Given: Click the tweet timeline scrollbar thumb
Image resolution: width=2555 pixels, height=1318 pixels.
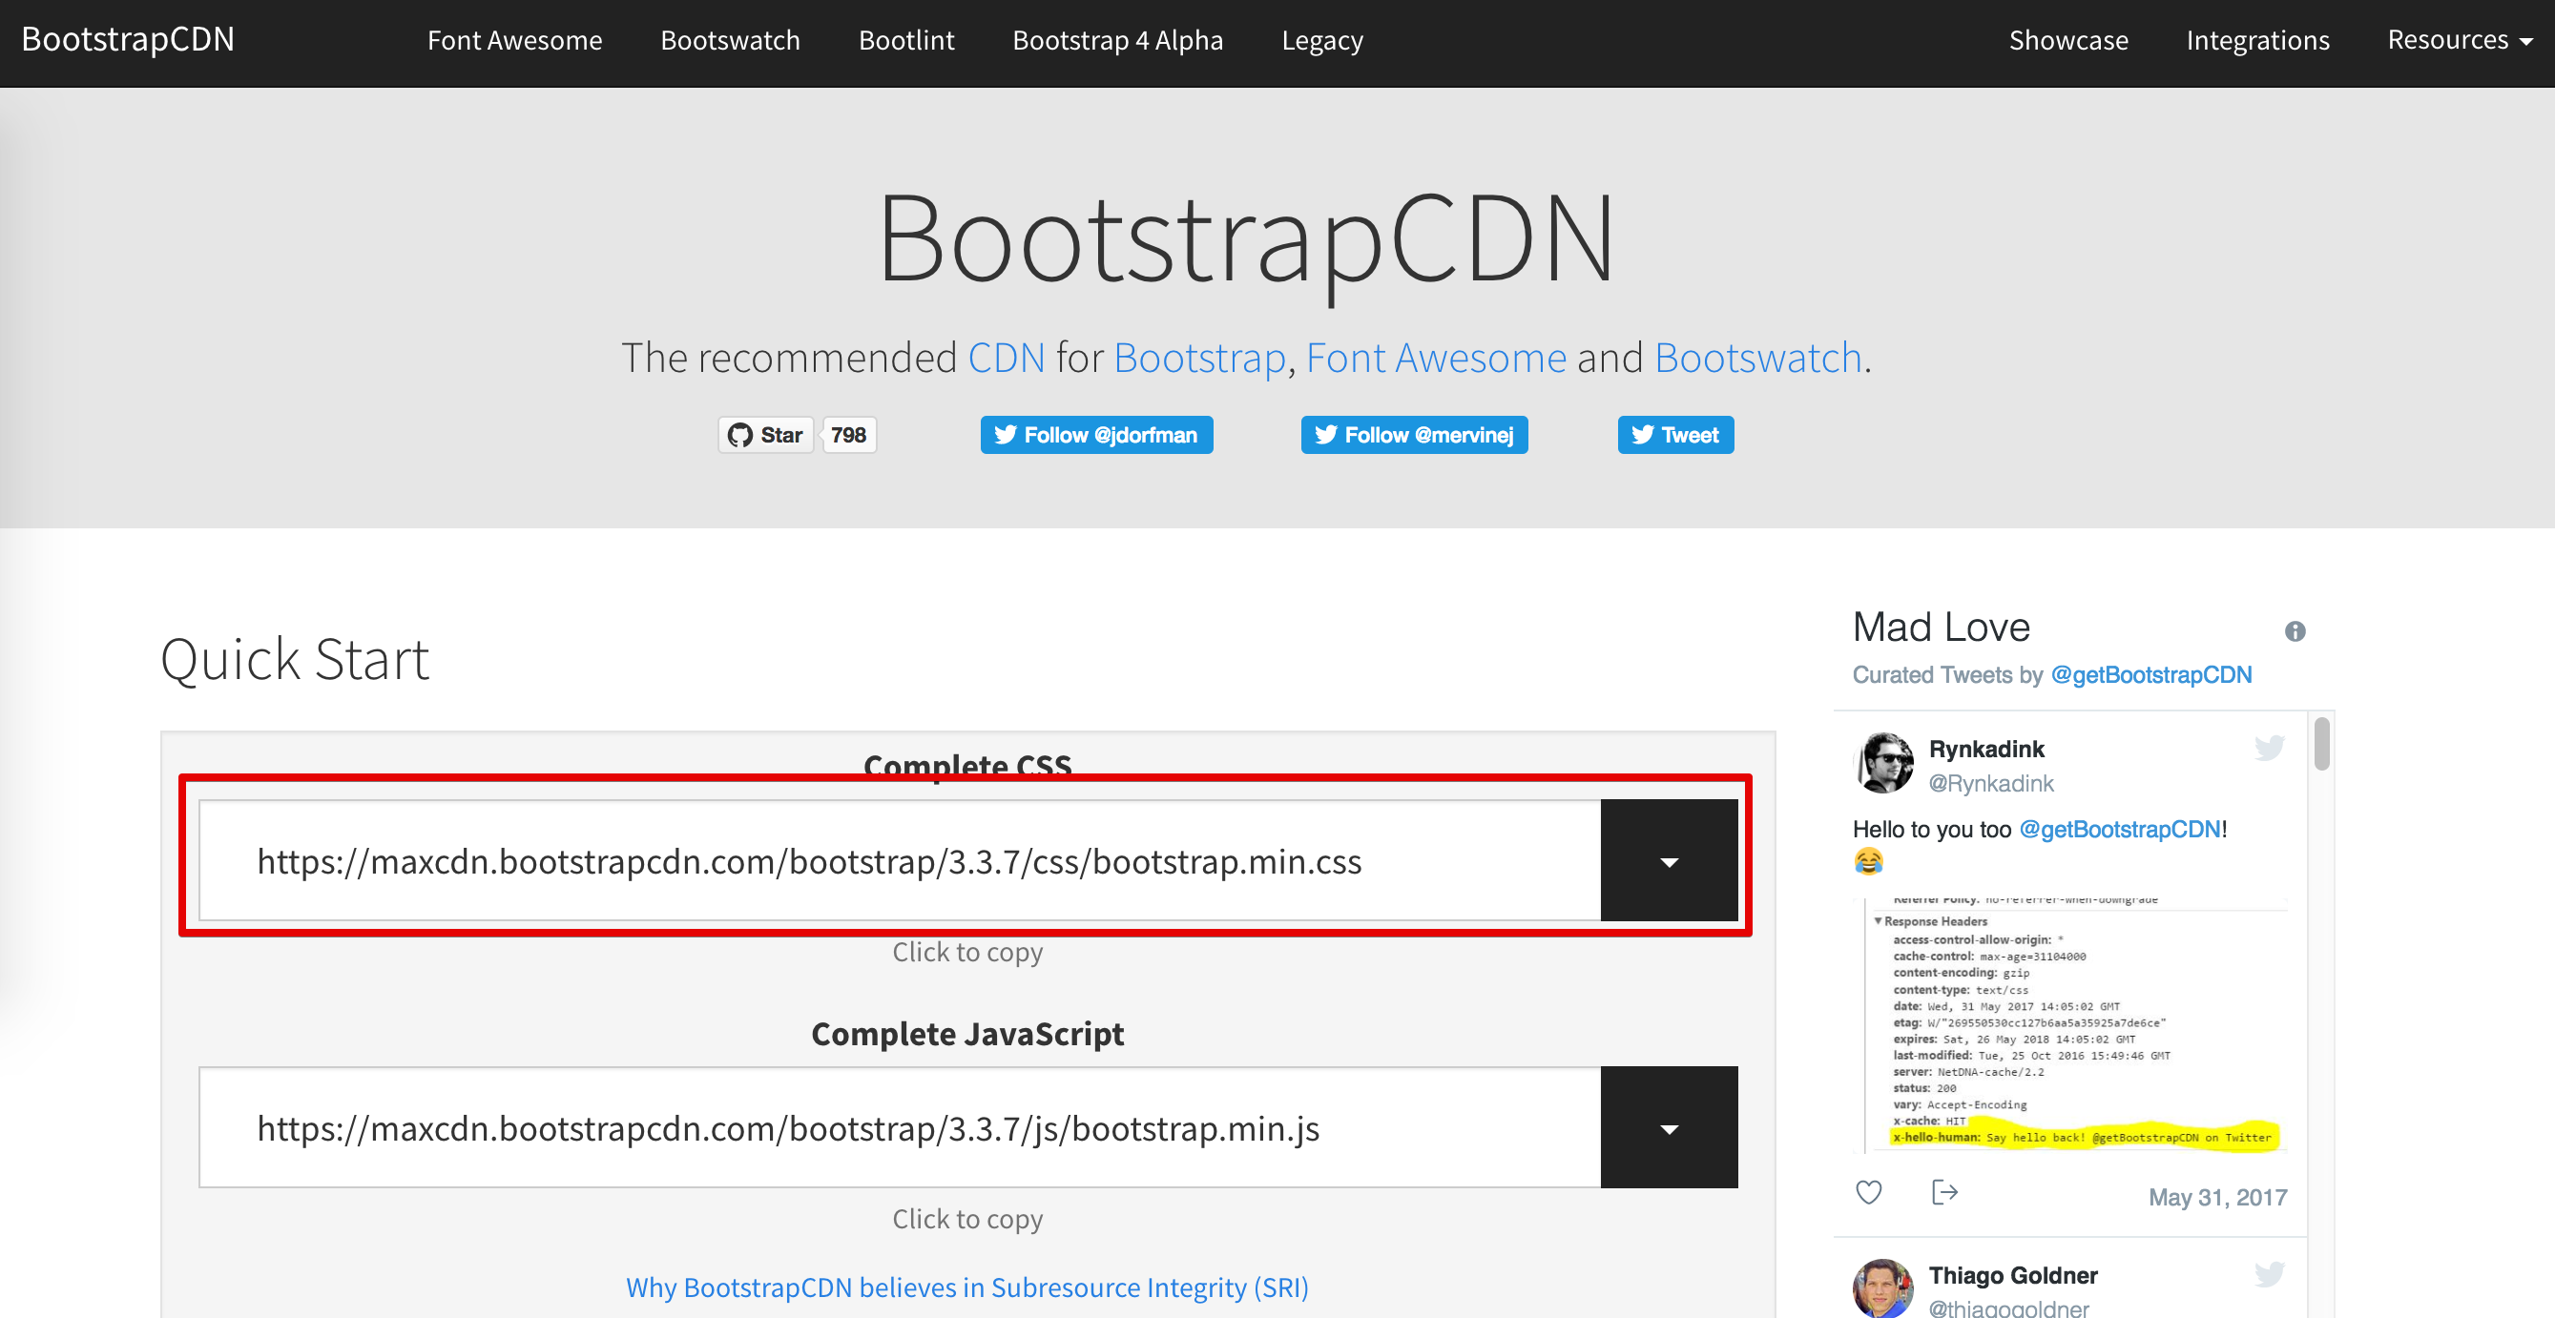Looking at the screenshot, I should click(2322, 744).
